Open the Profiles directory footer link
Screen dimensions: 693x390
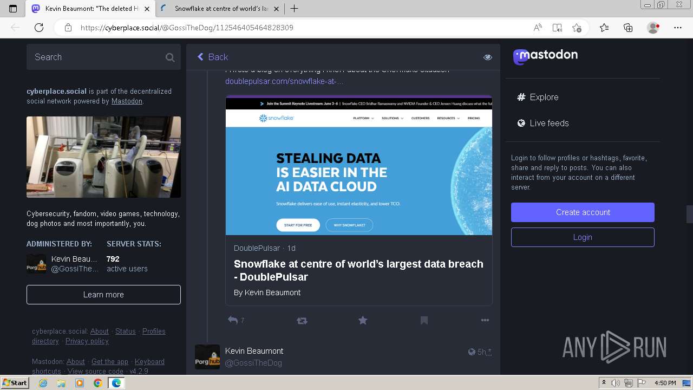click(99, 336)
